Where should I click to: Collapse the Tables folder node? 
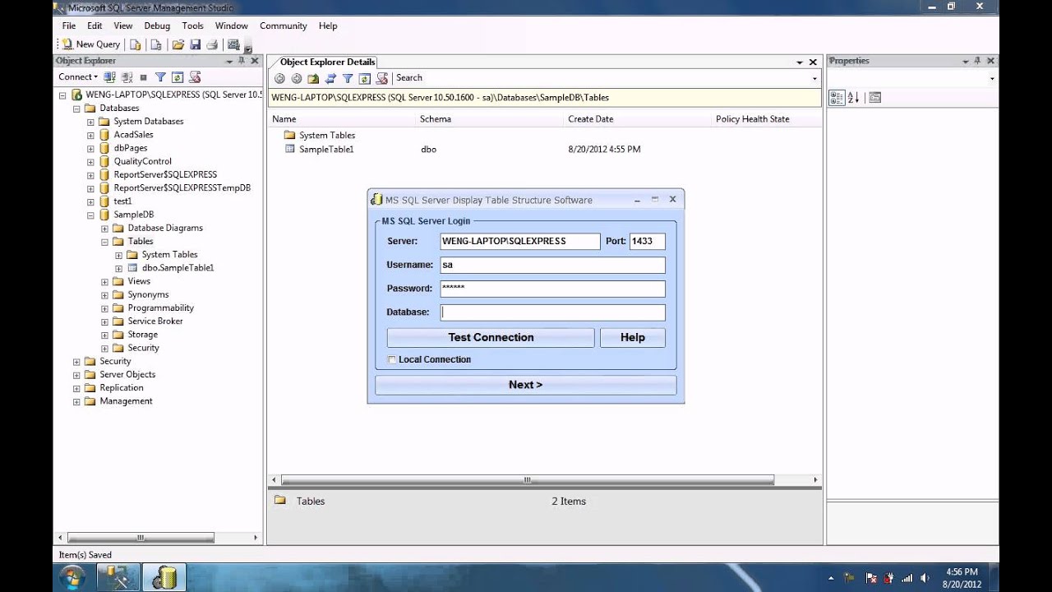[104, 242]
